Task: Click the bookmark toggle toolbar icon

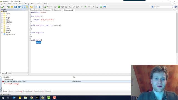Action: tap(36, 7)
